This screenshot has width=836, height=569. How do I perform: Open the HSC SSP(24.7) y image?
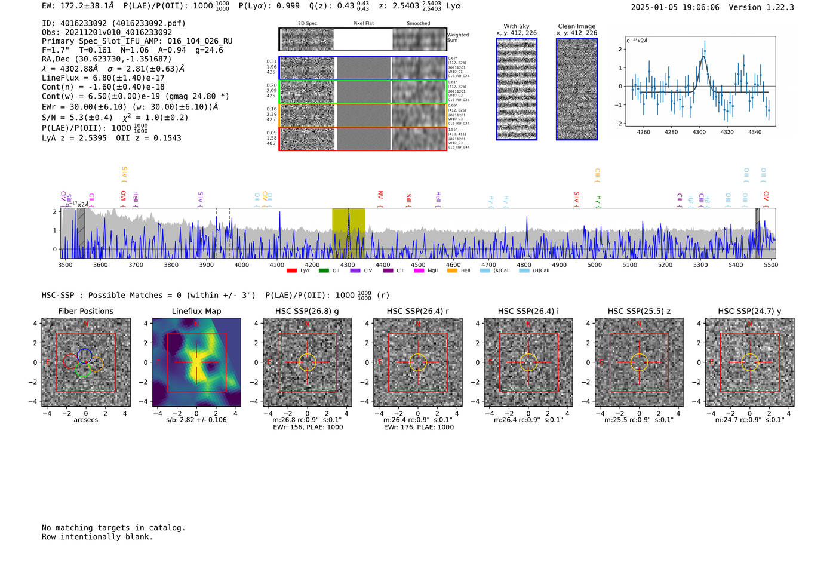750,362
